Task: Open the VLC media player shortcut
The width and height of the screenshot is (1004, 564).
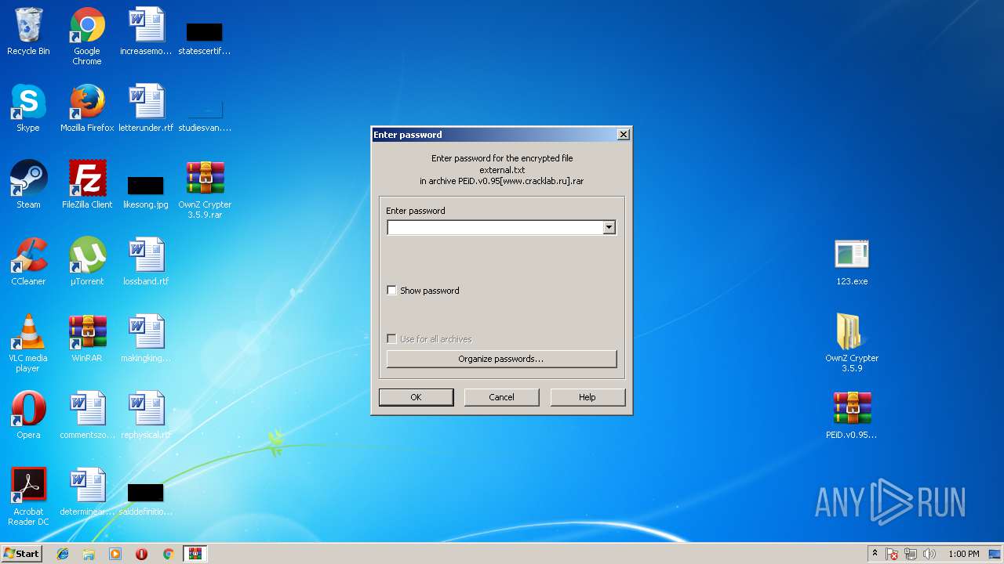Action: tap(28, 344)
